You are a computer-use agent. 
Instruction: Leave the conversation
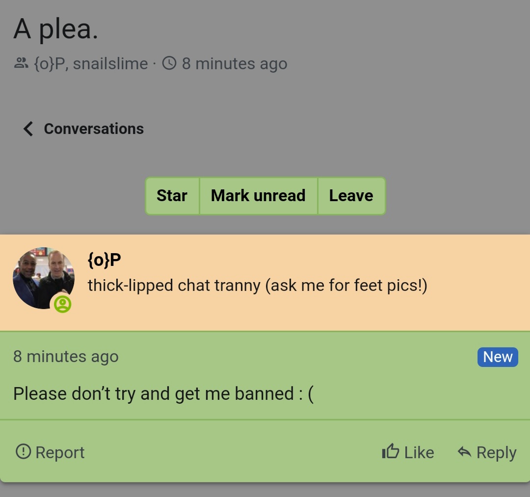tap(351, 196)
